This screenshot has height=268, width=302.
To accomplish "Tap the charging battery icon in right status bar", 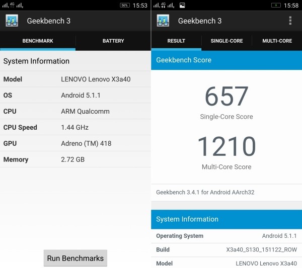I will coord(276,5).
